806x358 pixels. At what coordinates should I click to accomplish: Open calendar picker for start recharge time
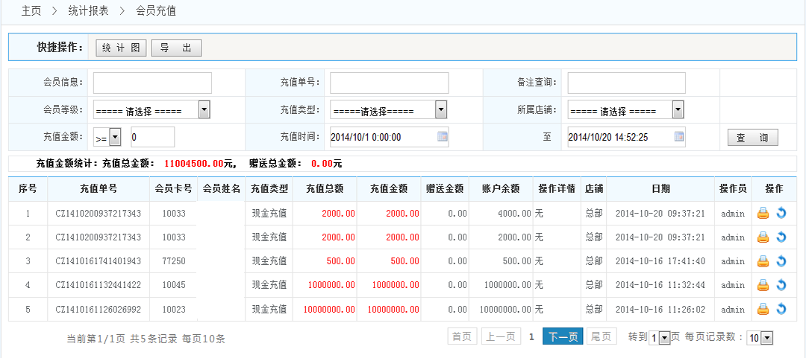[x=442, y=137]
